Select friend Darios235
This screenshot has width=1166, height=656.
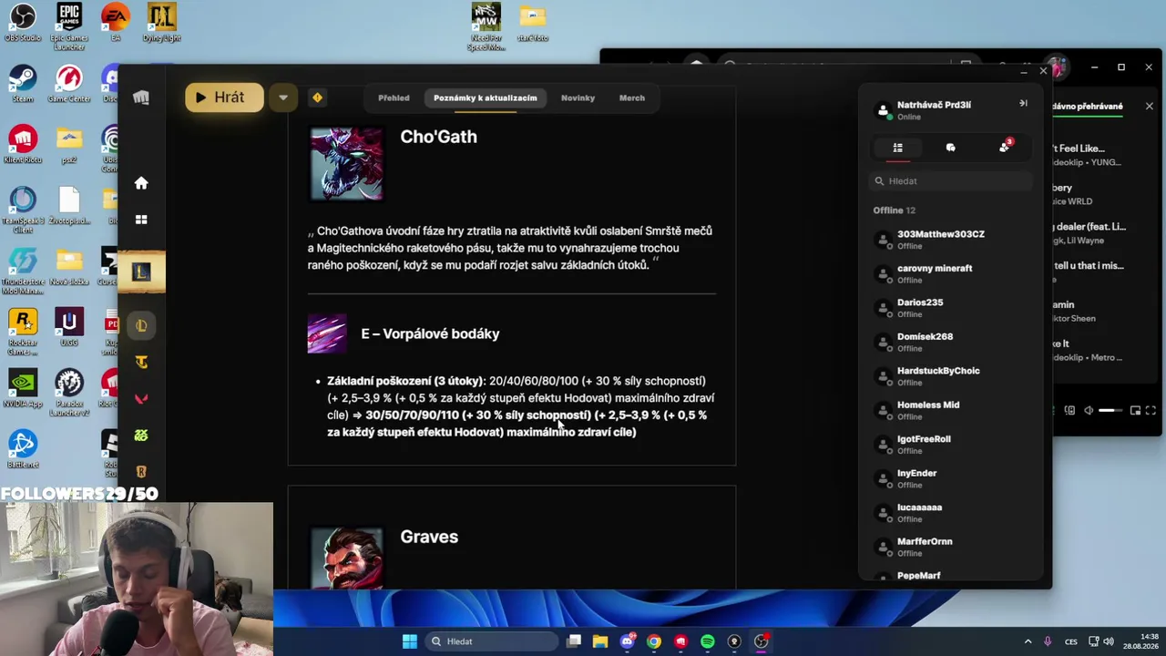point(952,308)
